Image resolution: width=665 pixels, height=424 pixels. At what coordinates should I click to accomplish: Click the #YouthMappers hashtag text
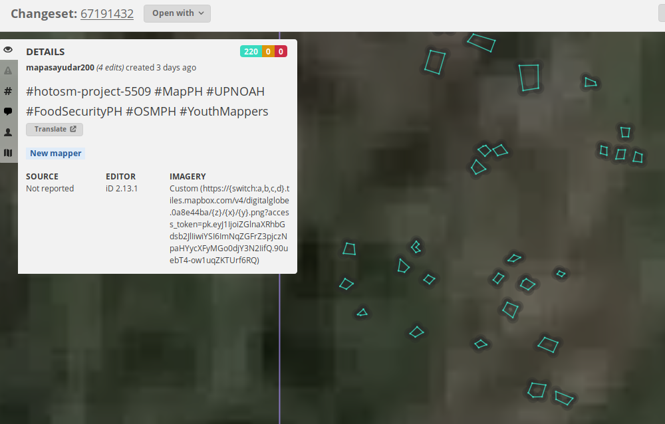click(224, 112)
